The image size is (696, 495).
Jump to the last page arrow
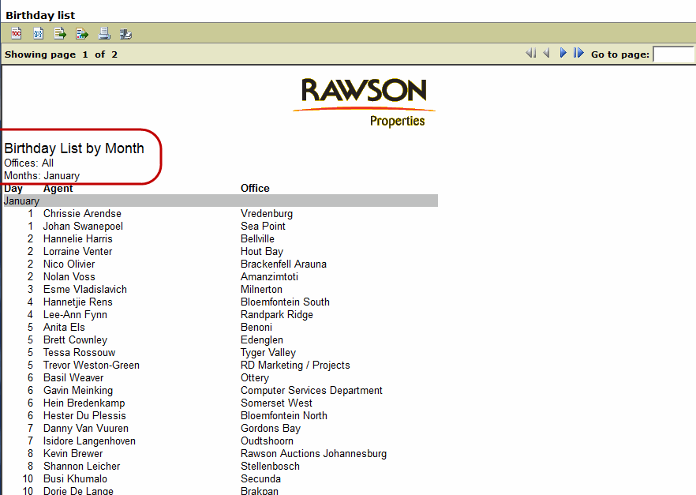(579, 53)
